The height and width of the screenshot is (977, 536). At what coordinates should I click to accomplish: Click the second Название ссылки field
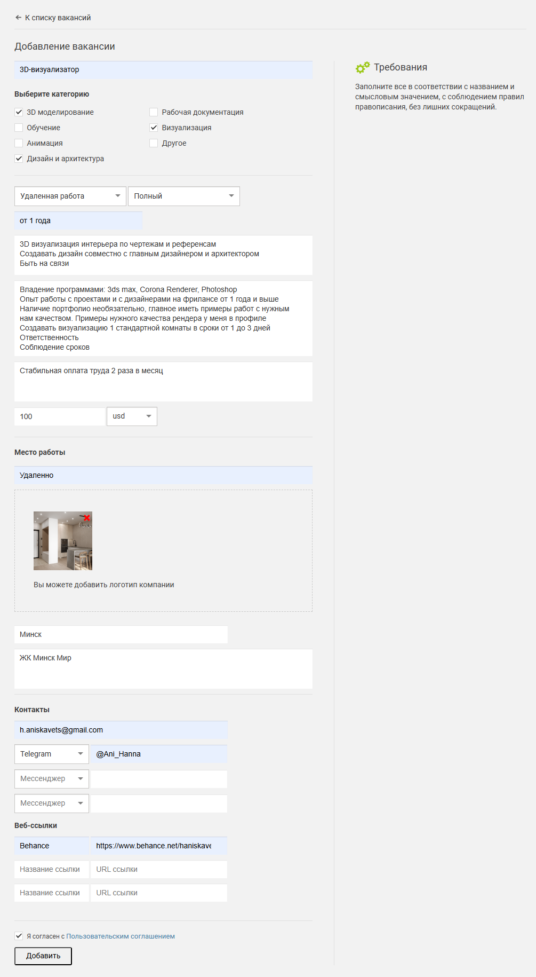point(52,869)
